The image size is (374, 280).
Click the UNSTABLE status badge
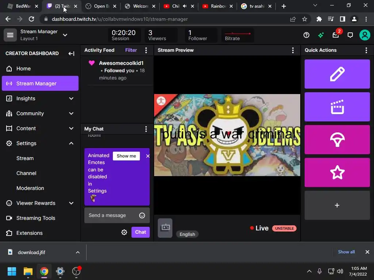point(284,228)
